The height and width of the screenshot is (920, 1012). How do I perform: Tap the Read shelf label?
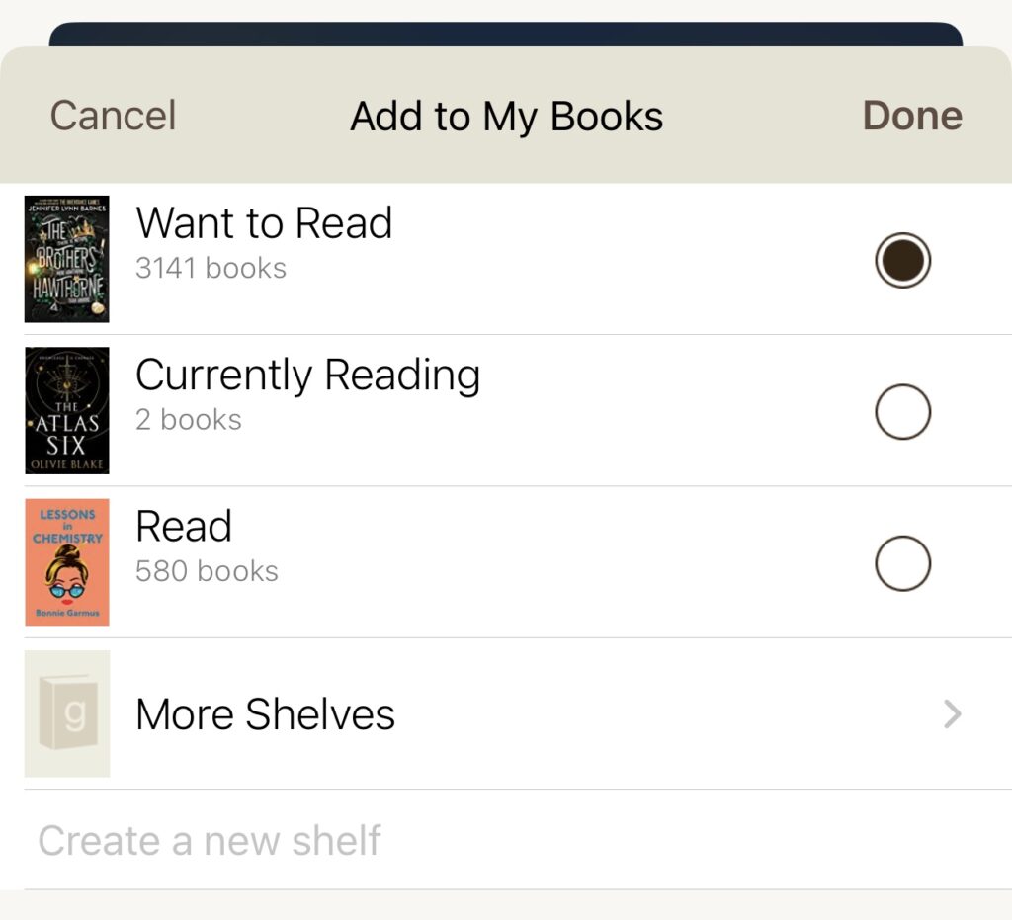click(x=184, y=527)
